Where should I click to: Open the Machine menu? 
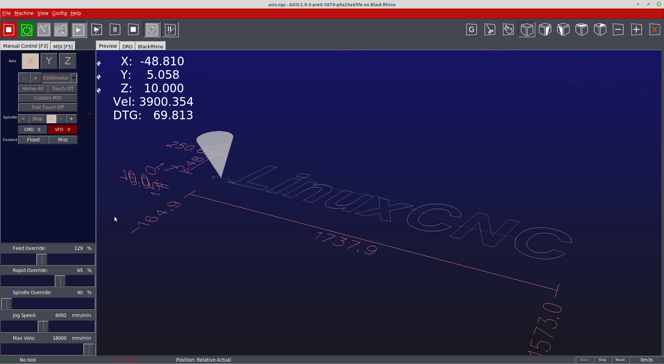click(x=24, y=13)
